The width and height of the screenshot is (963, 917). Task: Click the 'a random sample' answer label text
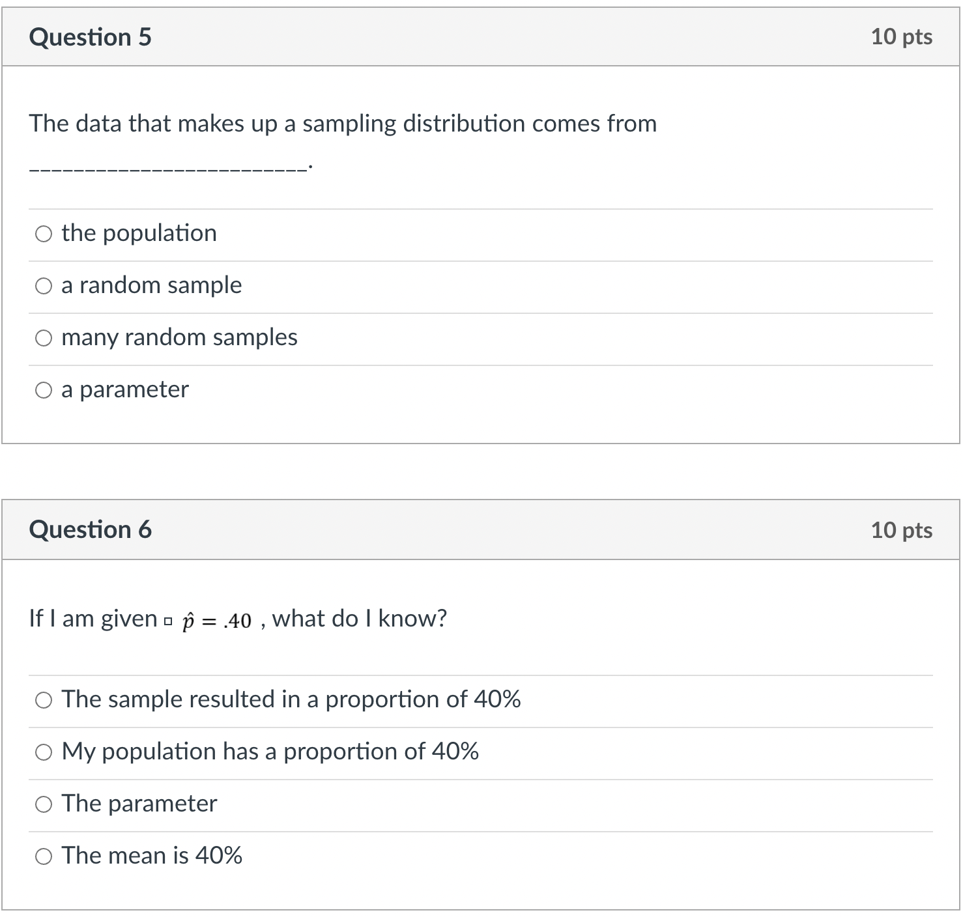point(151,285)
